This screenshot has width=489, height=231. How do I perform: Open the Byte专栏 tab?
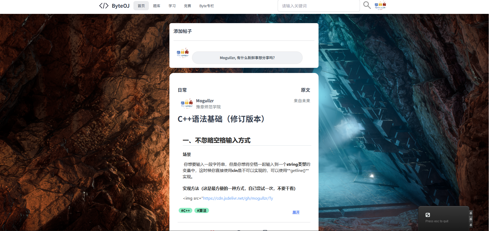point(206,6)
